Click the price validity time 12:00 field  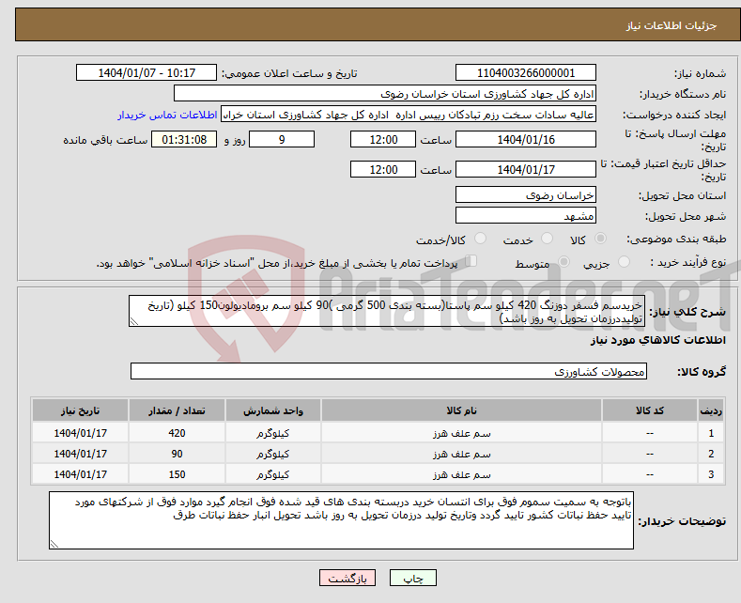click(x=383, y=169)
